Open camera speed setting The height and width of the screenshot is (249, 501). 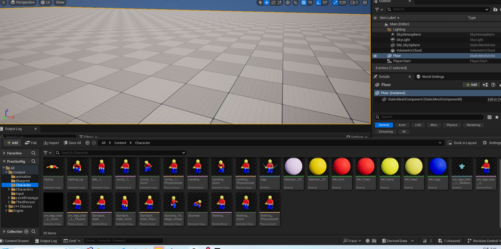click(354, 2)
